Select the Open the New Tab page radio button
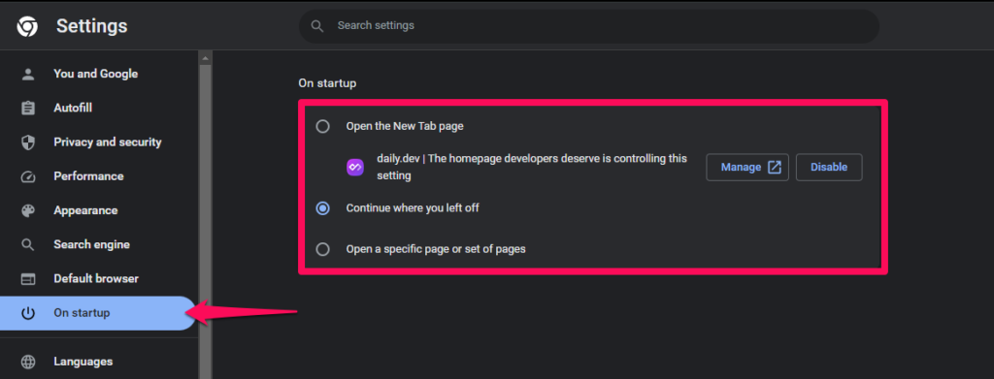 [x=322, y=127]
